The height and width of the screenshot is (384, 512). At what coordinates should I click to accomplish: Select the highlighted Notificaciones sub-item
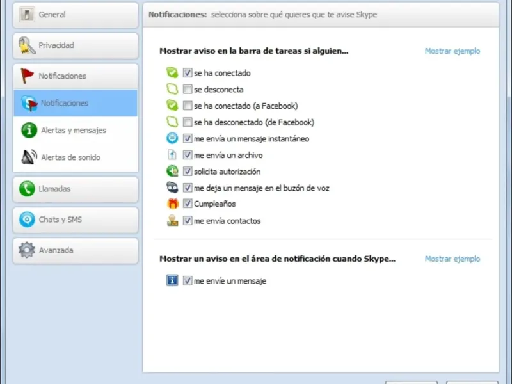(76, 103)
